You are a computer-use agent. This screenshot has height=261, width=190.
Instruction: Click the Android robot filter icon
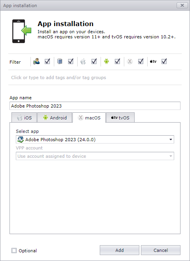(106, 61)
